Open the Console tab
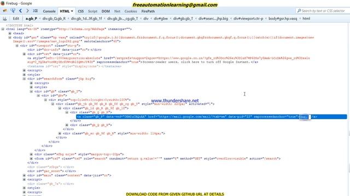 (49, 11)
